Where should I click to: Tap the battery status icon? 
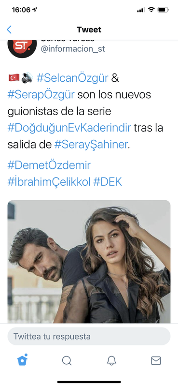tap(163, 10)
